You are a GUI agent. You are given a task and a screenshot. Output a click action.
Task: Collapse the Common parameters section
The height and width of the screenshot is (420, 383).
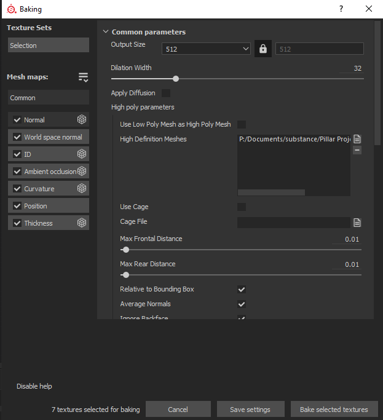[106, 31]
